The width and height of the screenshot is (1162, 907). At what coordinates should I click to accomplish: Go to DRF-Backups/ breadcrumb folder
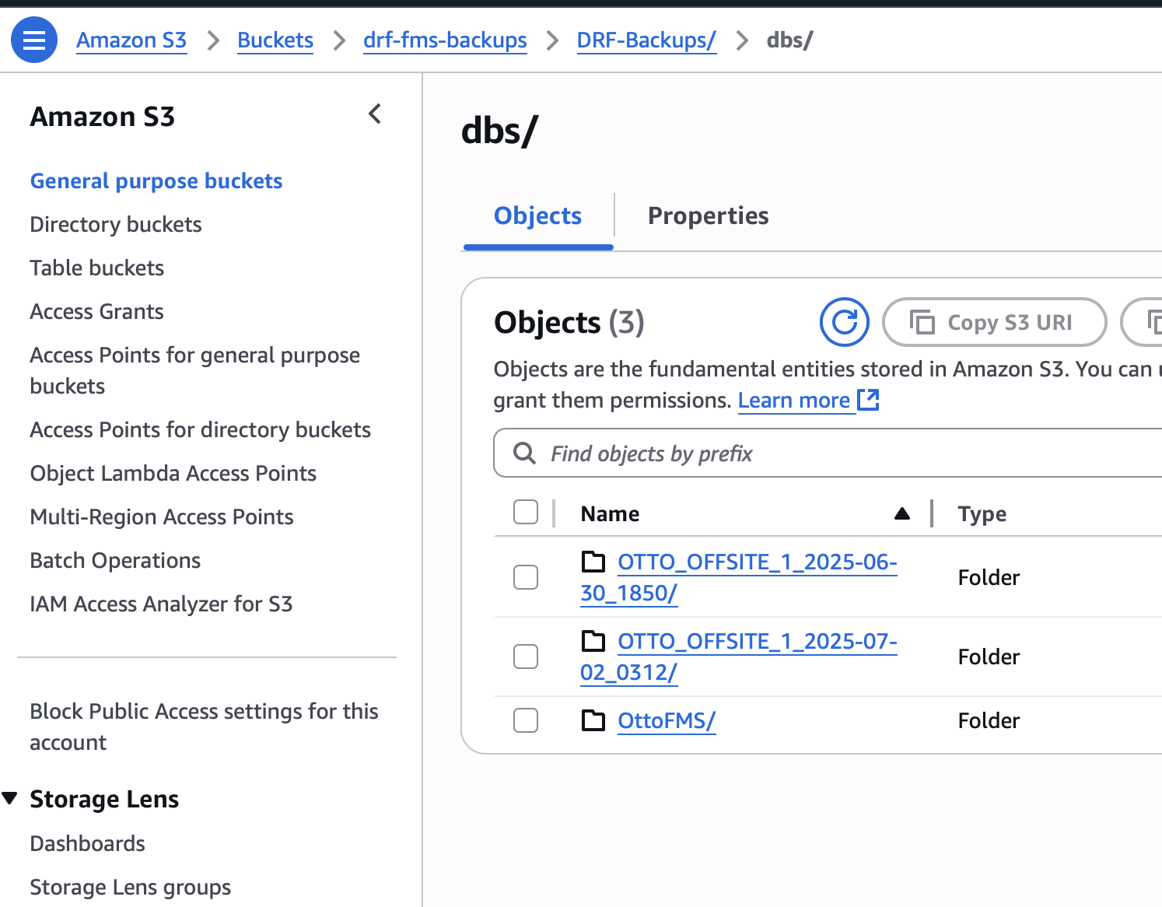(x=646, y=40)
